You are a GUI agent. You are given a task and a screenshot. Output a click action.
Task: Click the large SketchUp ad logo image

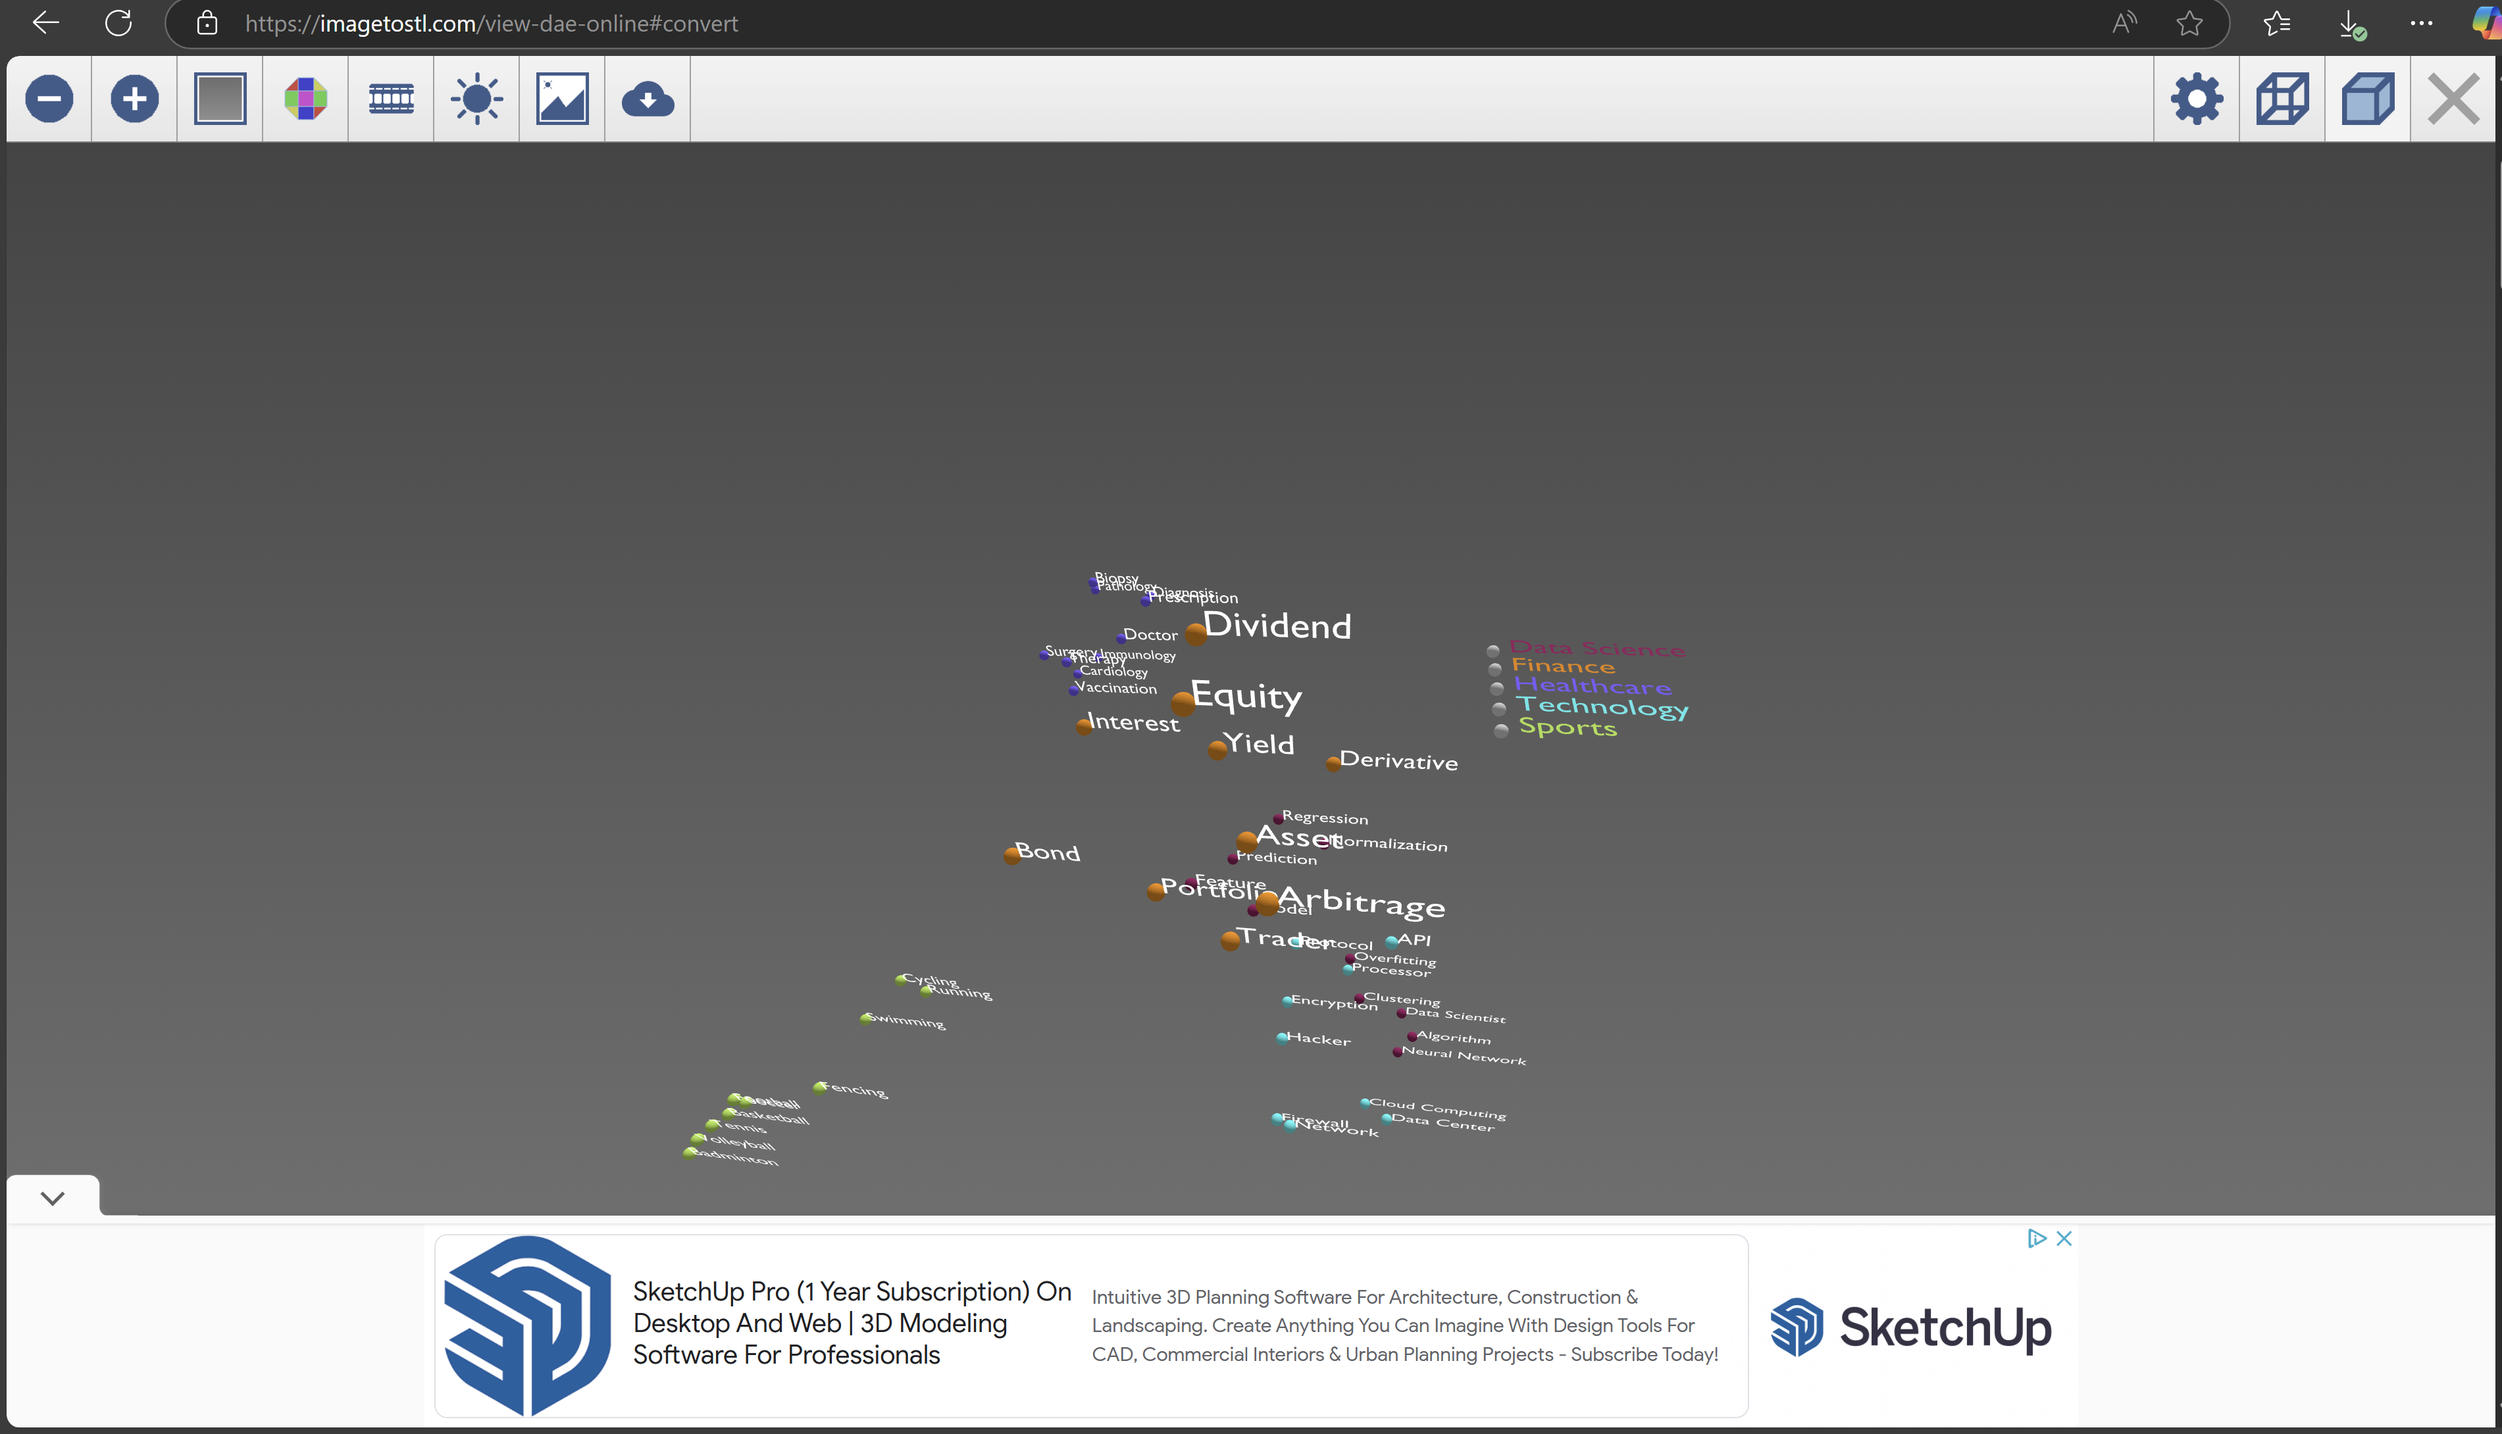coord(528,1325)
